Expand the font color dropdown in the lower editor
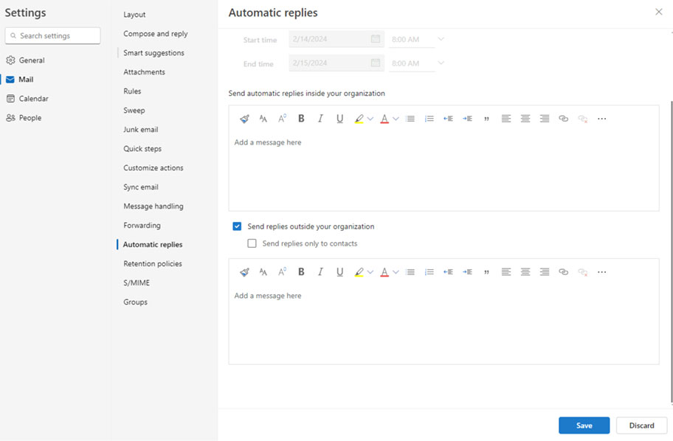 [x=396, y=272]
